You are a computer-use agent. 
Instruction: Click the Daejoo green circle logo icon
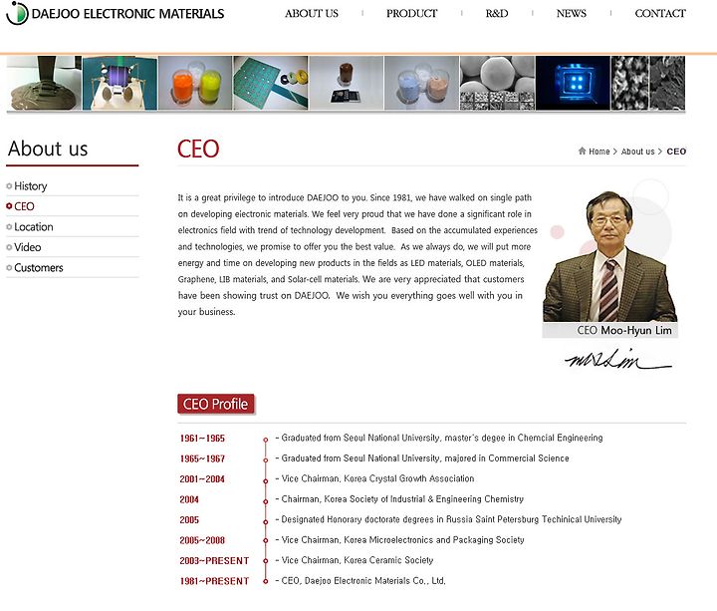17,13
